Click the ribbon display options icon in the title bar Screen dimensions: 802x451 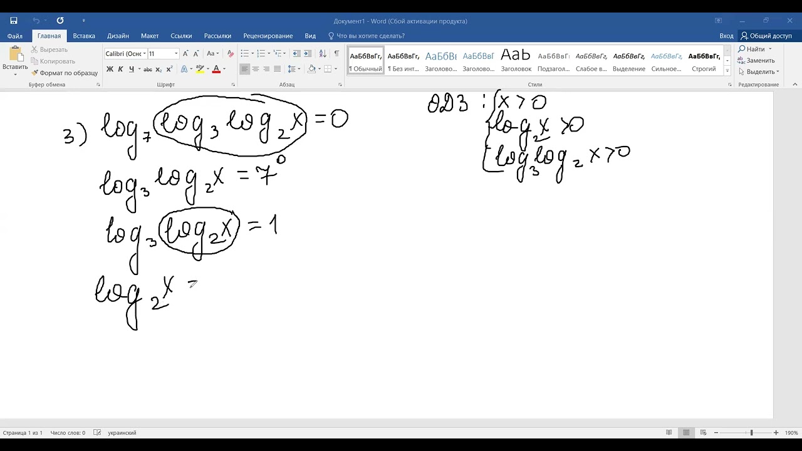(719, 21)
